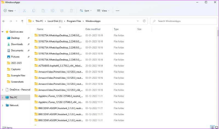Open the View dropdown menu
219x129 pixels.
103,11
